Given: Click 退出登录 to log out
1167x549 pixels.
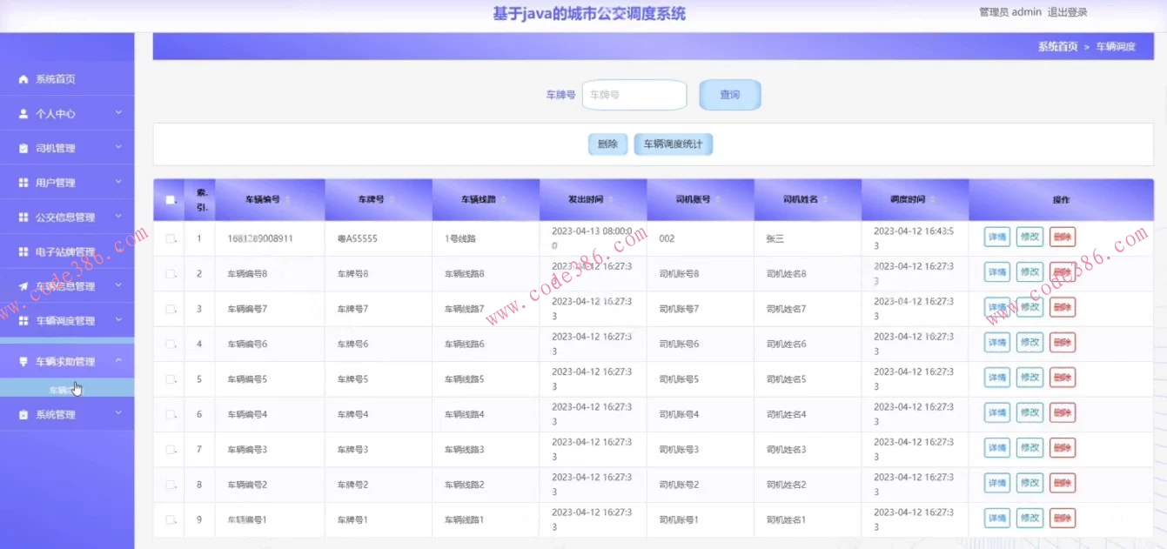Looking at the screenshot, I should click(x=1067, y=11).
